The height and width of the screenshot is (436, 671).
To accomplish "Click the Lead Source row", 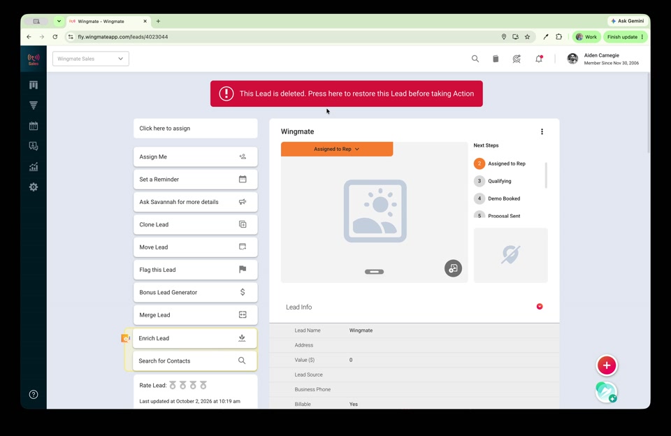I will click(414, 375).
